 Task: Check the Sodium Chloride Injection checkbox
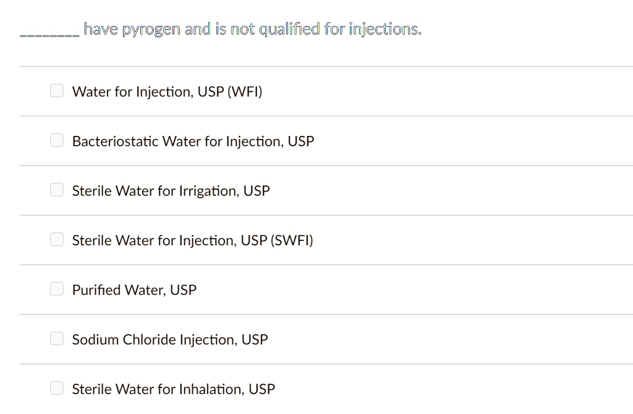[56, 339]
